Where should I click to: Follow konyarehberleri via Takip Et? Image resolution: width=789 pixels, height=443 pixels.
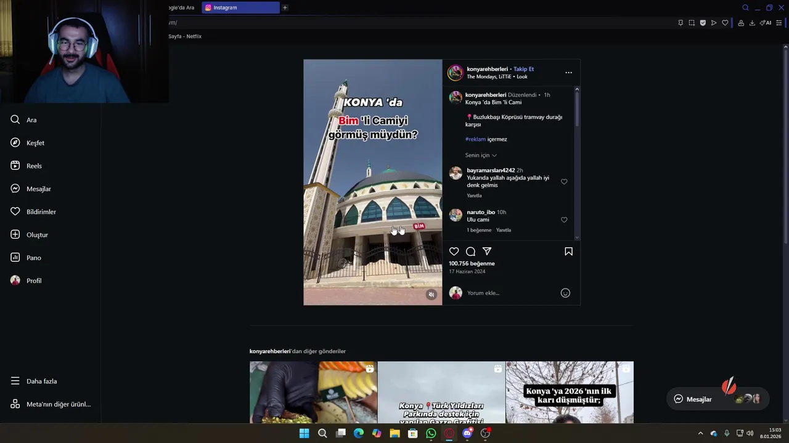523,69
